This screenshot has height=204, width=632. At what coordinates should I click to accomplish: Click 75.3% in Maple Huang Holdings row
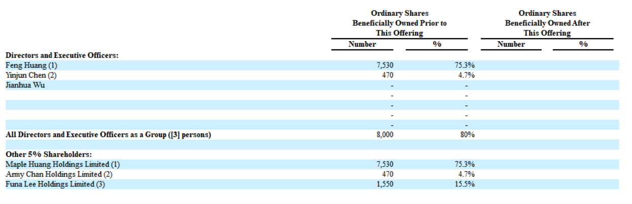(x=465, y=164)
